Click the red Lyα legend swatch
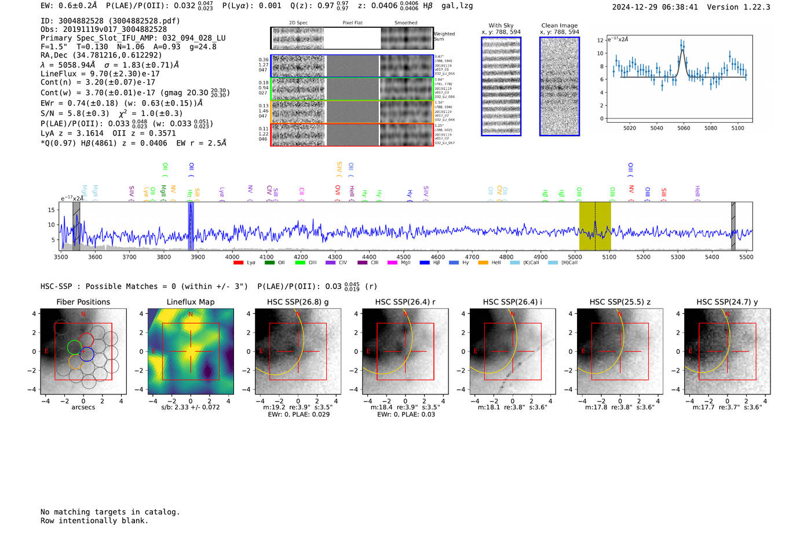The image size is (811, 552). coord(238,262)
